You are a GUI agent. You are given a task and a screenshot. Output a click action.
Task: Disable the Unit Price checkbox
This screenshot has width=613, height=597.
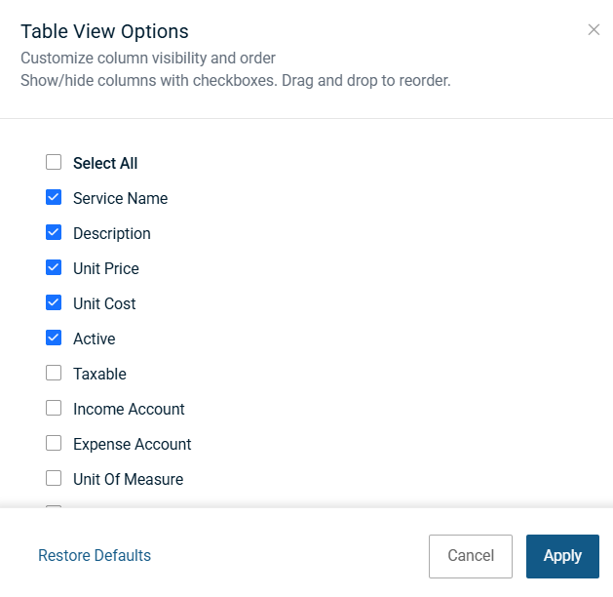[x=54, y=268]
